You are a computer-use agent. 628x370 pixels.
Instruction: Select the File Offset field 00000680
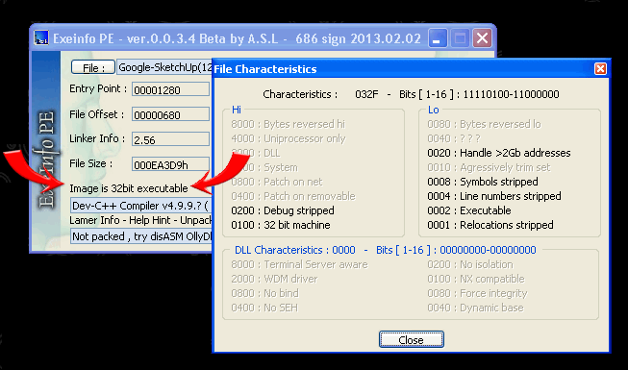(x=170, y=115)
